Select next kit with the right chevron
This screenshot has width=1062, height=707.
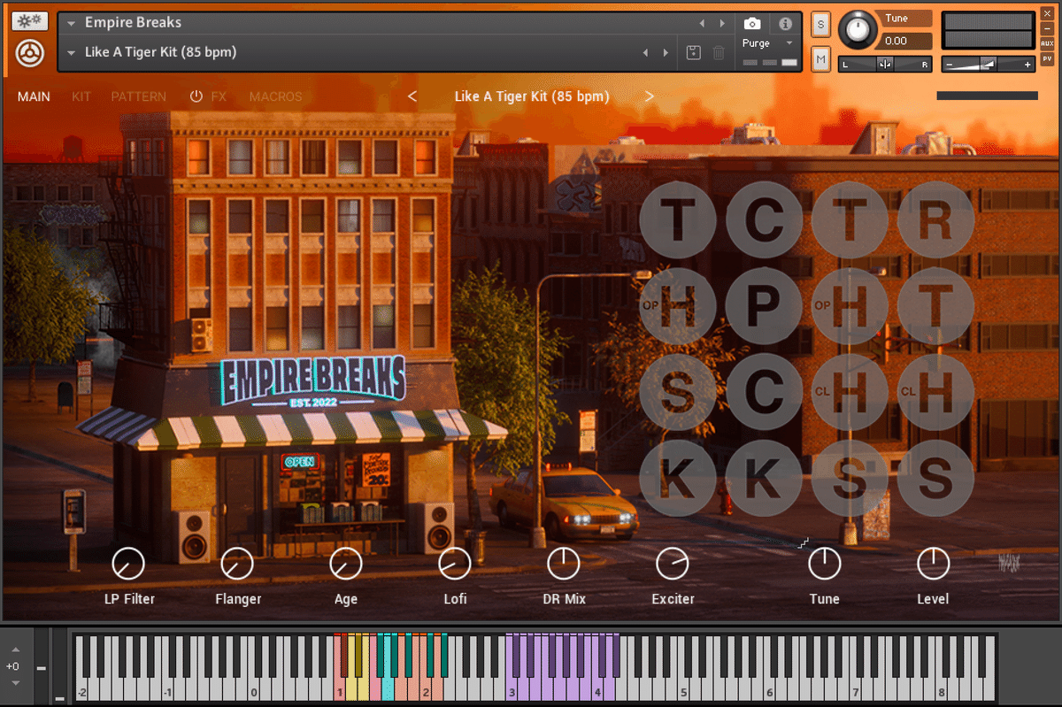pyautogui.click(x=650, y=96)
